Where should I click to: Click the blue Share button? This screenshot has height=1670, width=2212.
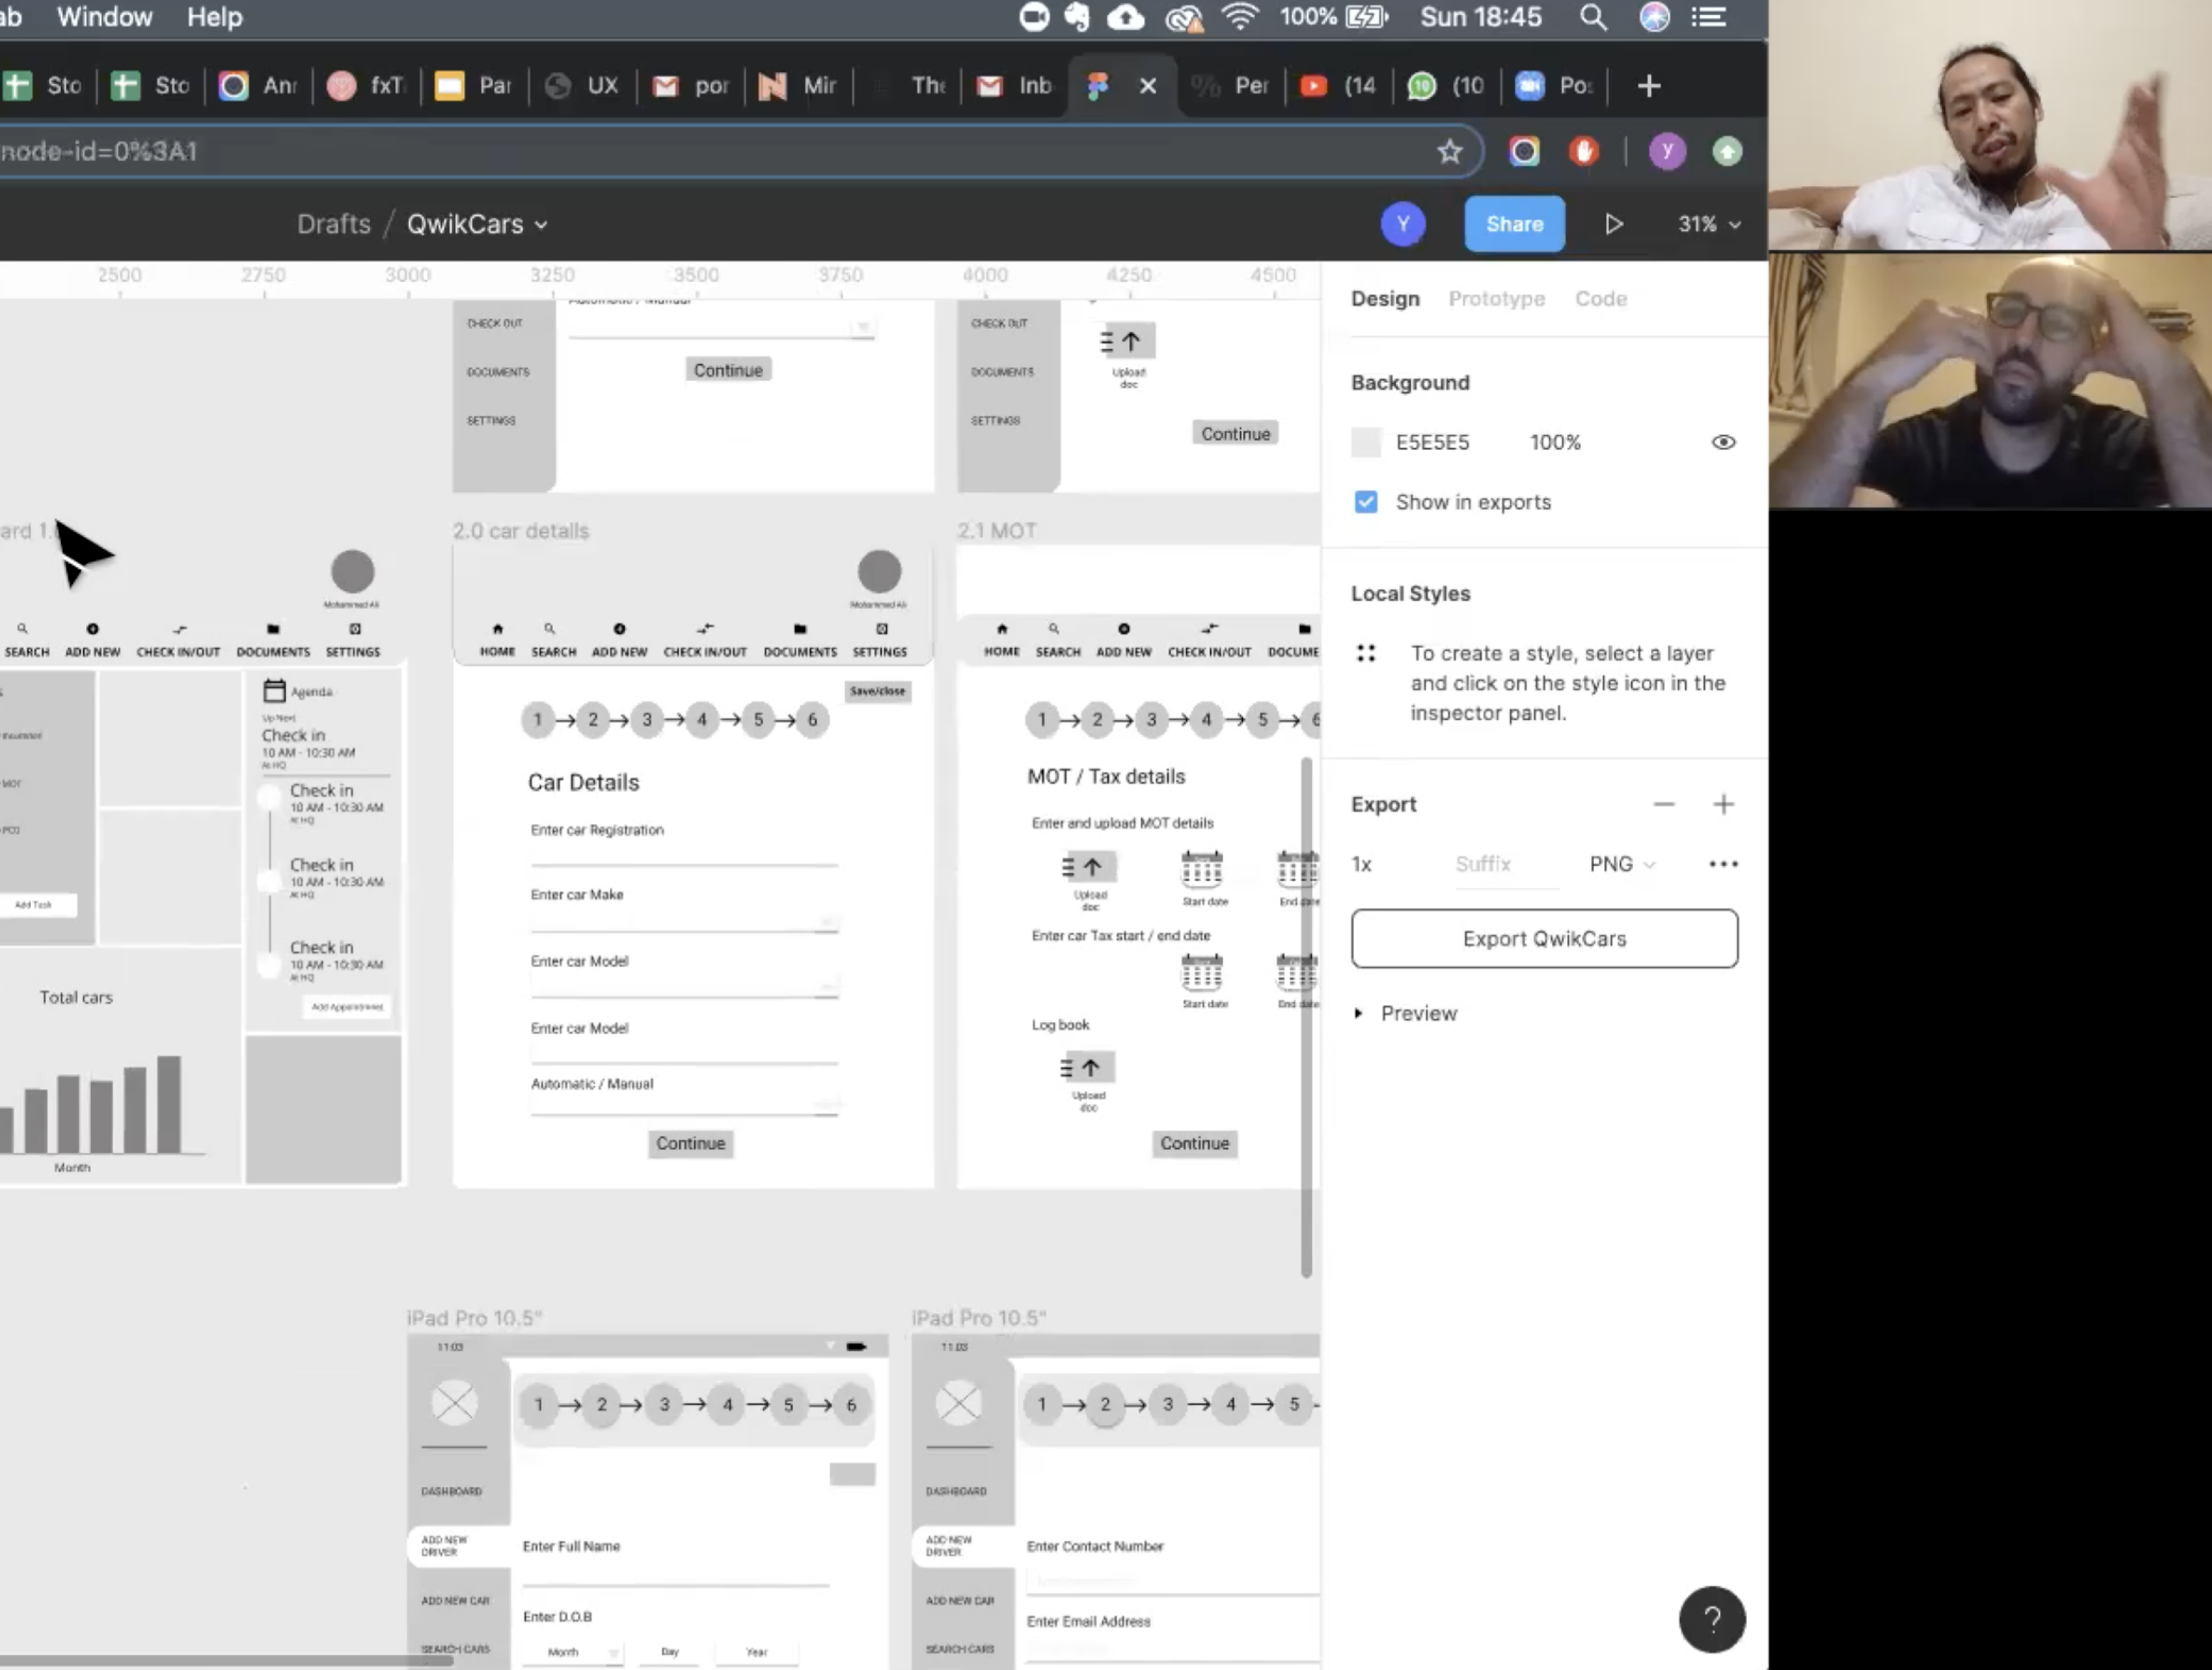[1514, 224]
